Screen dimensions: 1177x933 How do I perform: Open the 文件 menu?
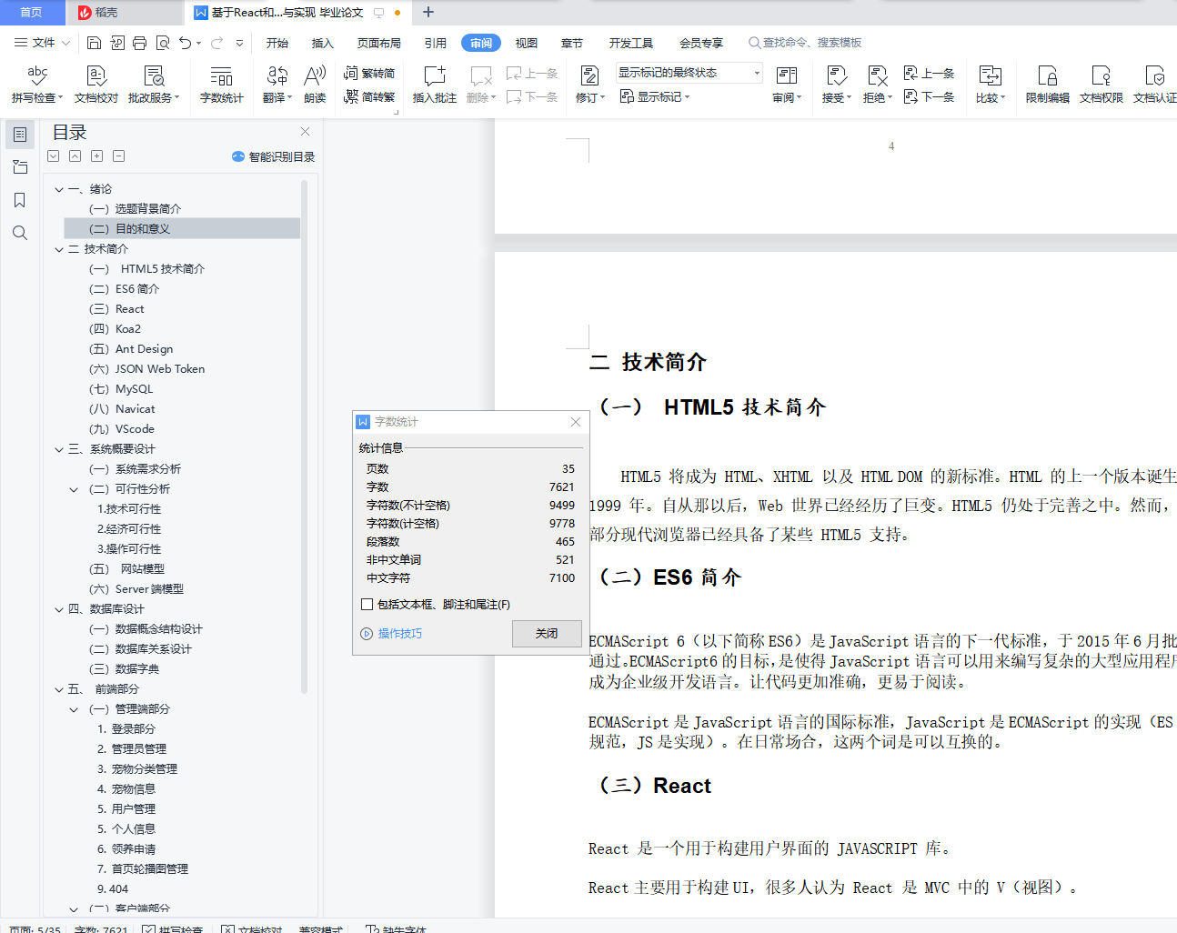[43, 43]
